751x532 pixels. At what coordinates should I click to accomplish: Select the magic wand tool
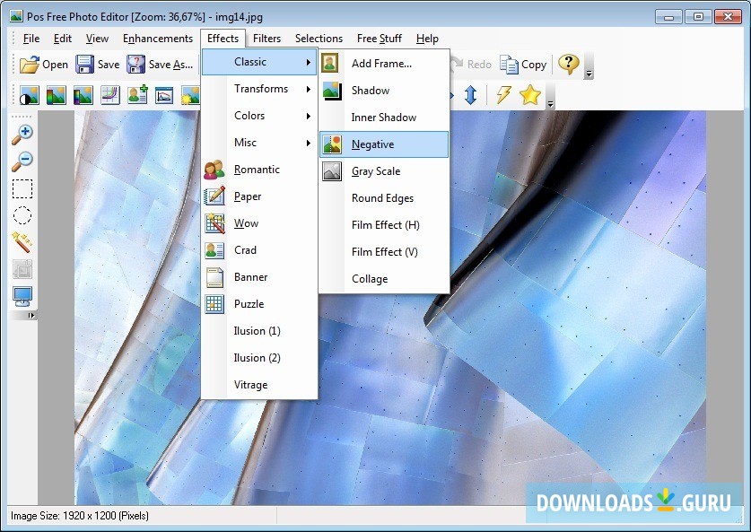point(22,242)
